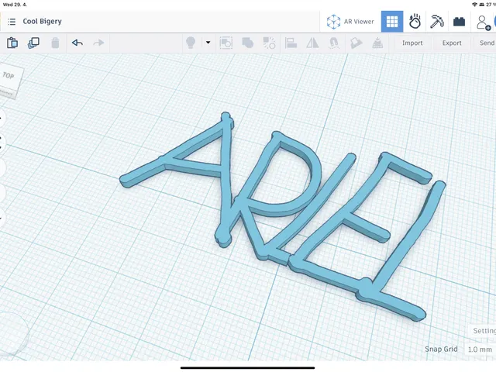Open the Bricks mode icon
The width and height of the screenshot is (496, 372).
pyautogui.click(x=459, y=22)
